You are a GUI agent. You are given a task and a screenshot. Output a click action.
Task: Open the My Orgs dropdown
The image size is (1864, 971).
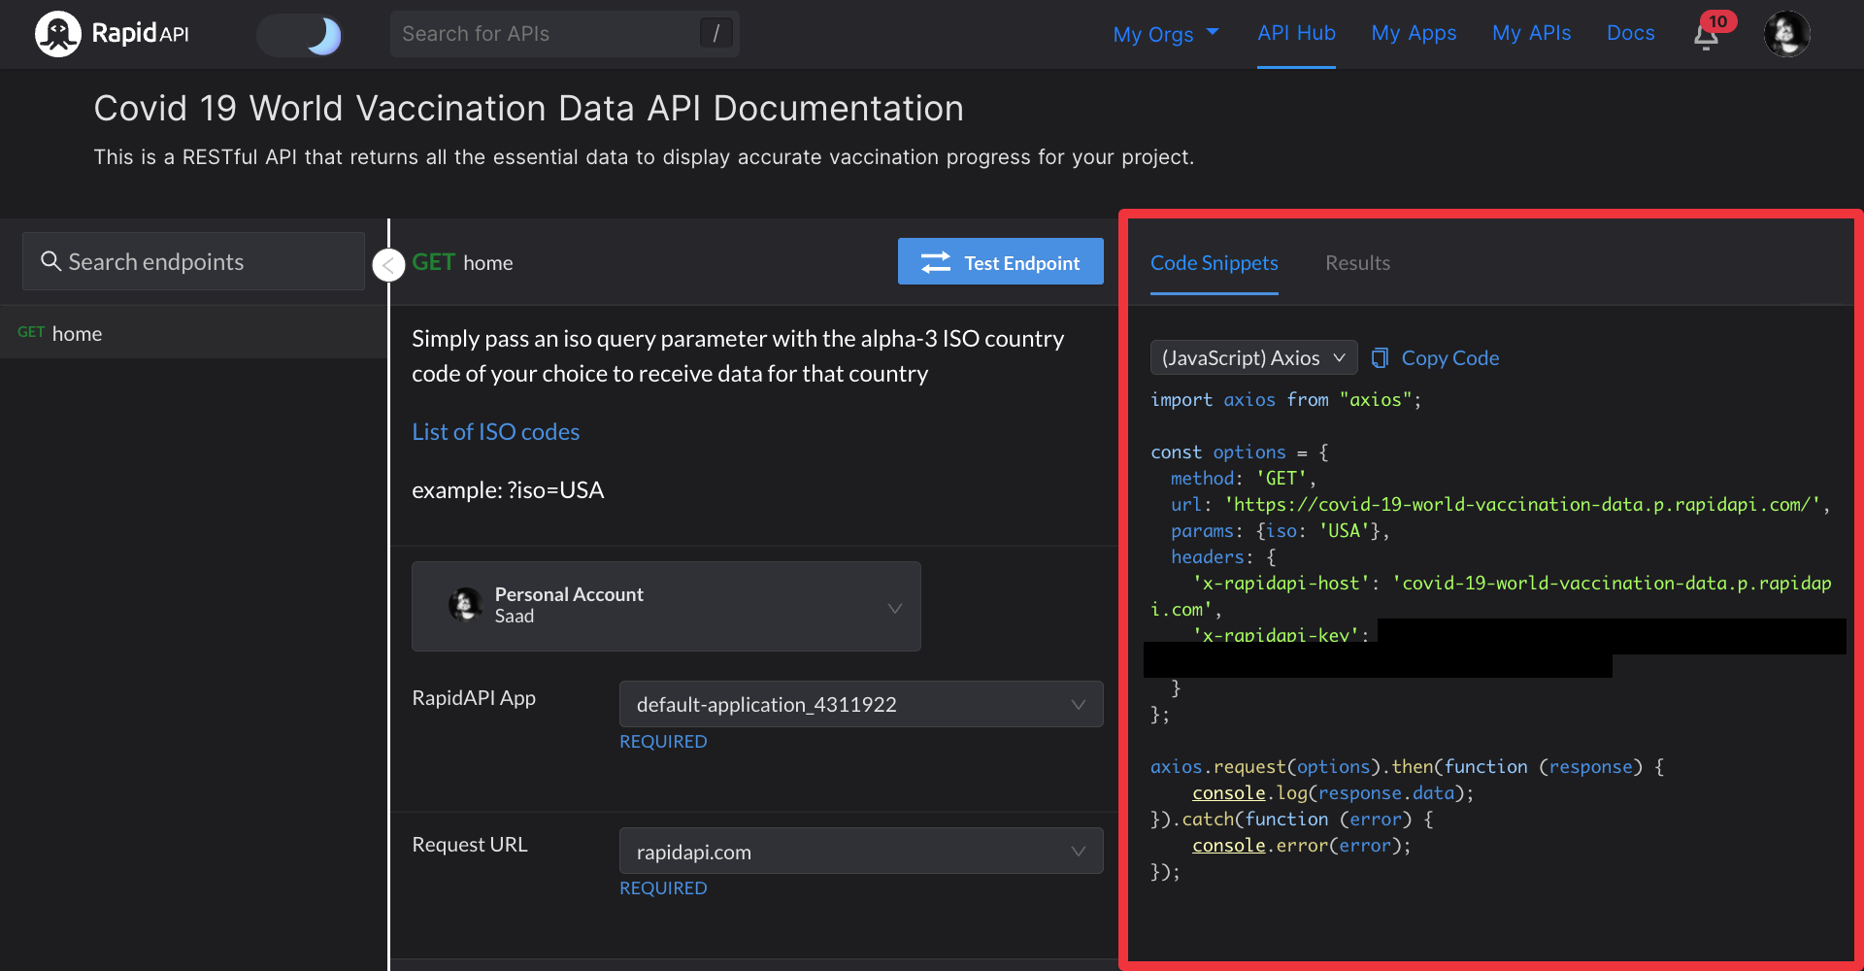click(x=1166, y=34)
